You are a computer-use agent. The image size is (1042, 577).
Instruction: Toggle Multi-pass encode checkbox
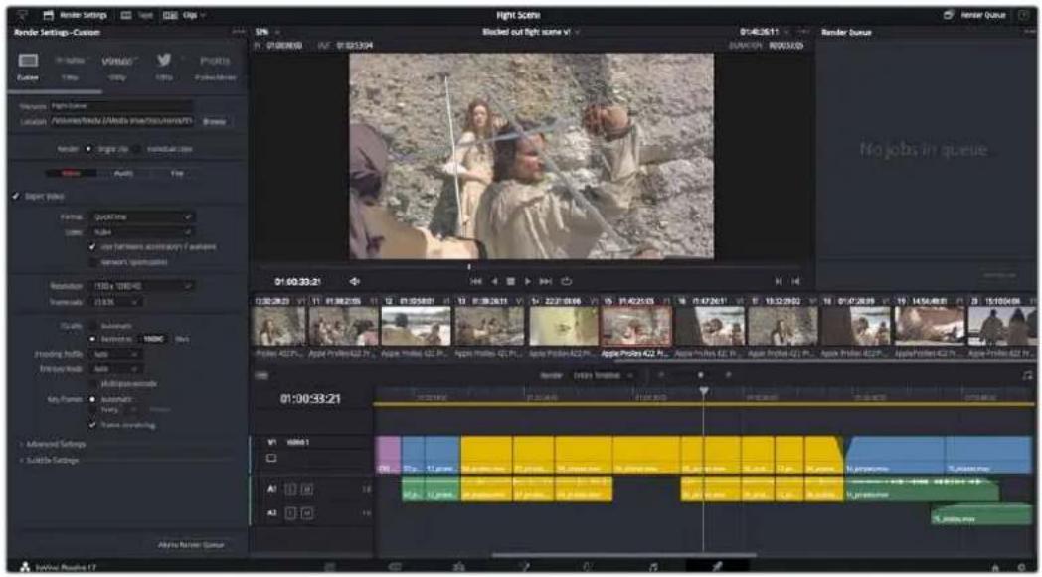(x=92, y=383)
